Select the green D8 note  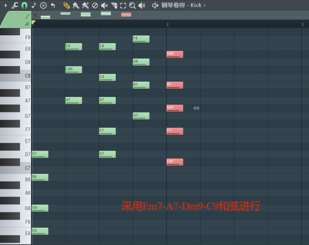[141, 62]
